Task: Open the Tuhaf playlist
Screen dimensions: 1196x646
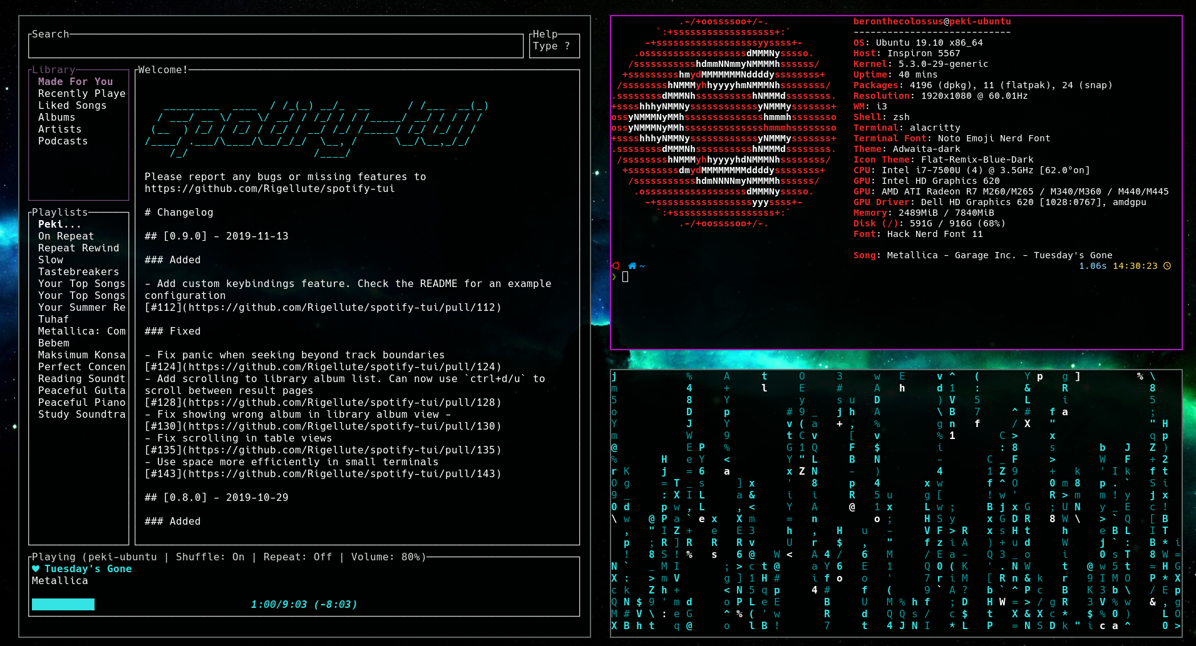Action: click(x=54, y=320)
